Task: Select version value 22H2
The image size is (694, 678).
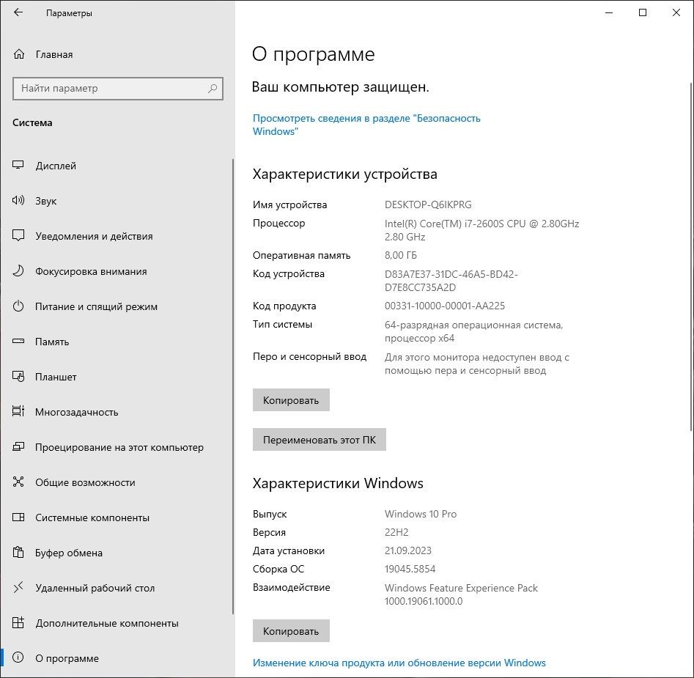Action: (x=396, y=532)
